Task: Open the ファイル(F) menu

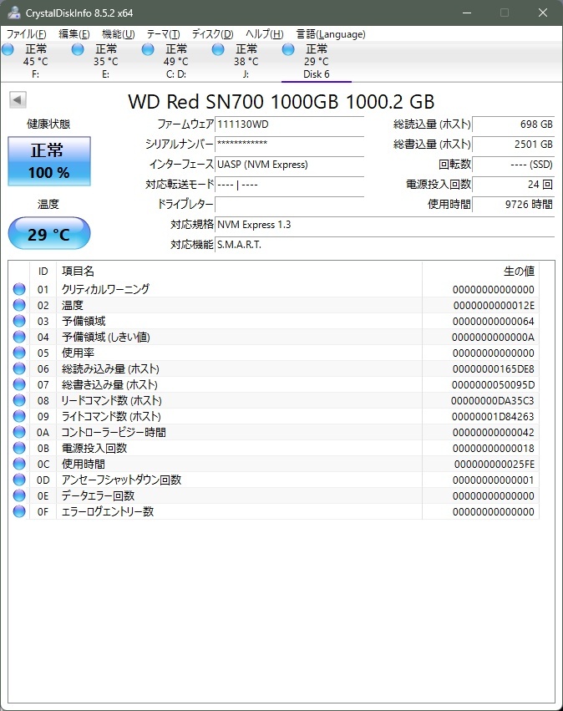Action: point(26,34)
